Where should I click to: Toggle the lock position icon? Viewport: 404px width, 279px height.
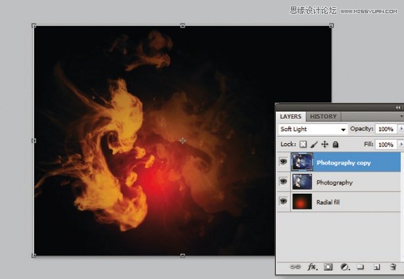pos(325,144)
